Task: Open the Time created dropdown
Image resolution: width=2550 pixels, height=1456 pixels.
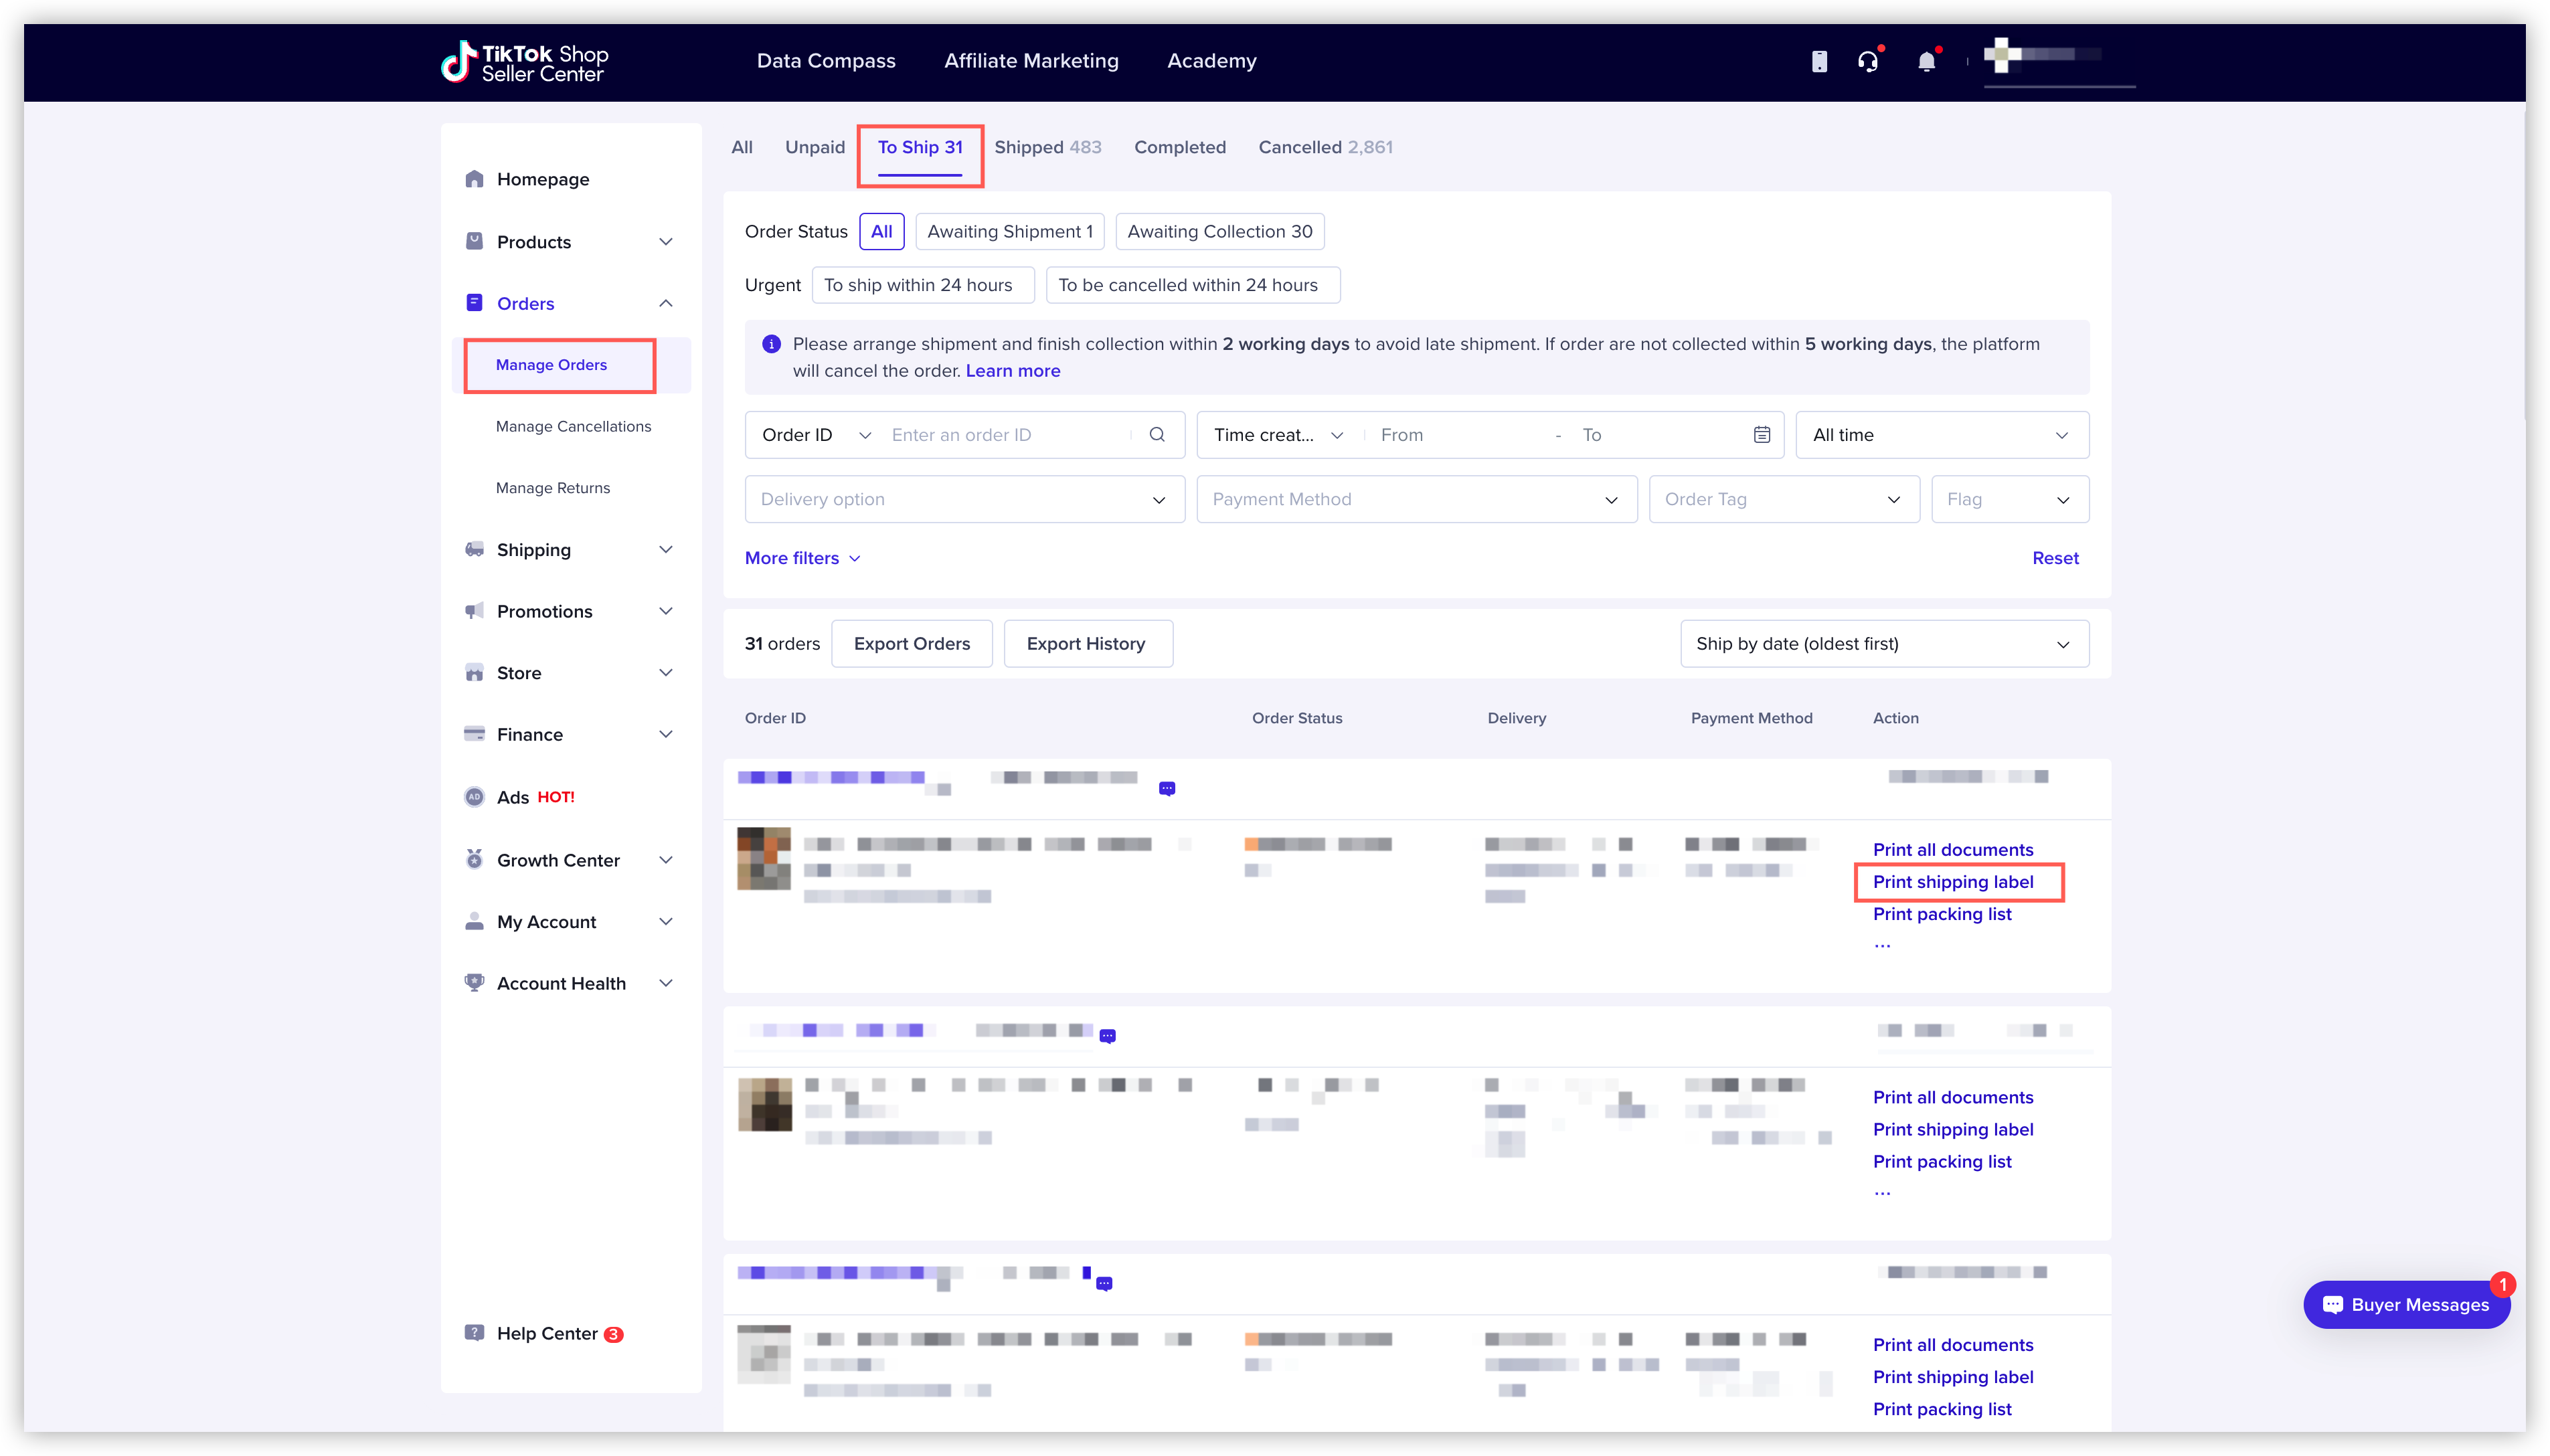Action: [1278, 434]
